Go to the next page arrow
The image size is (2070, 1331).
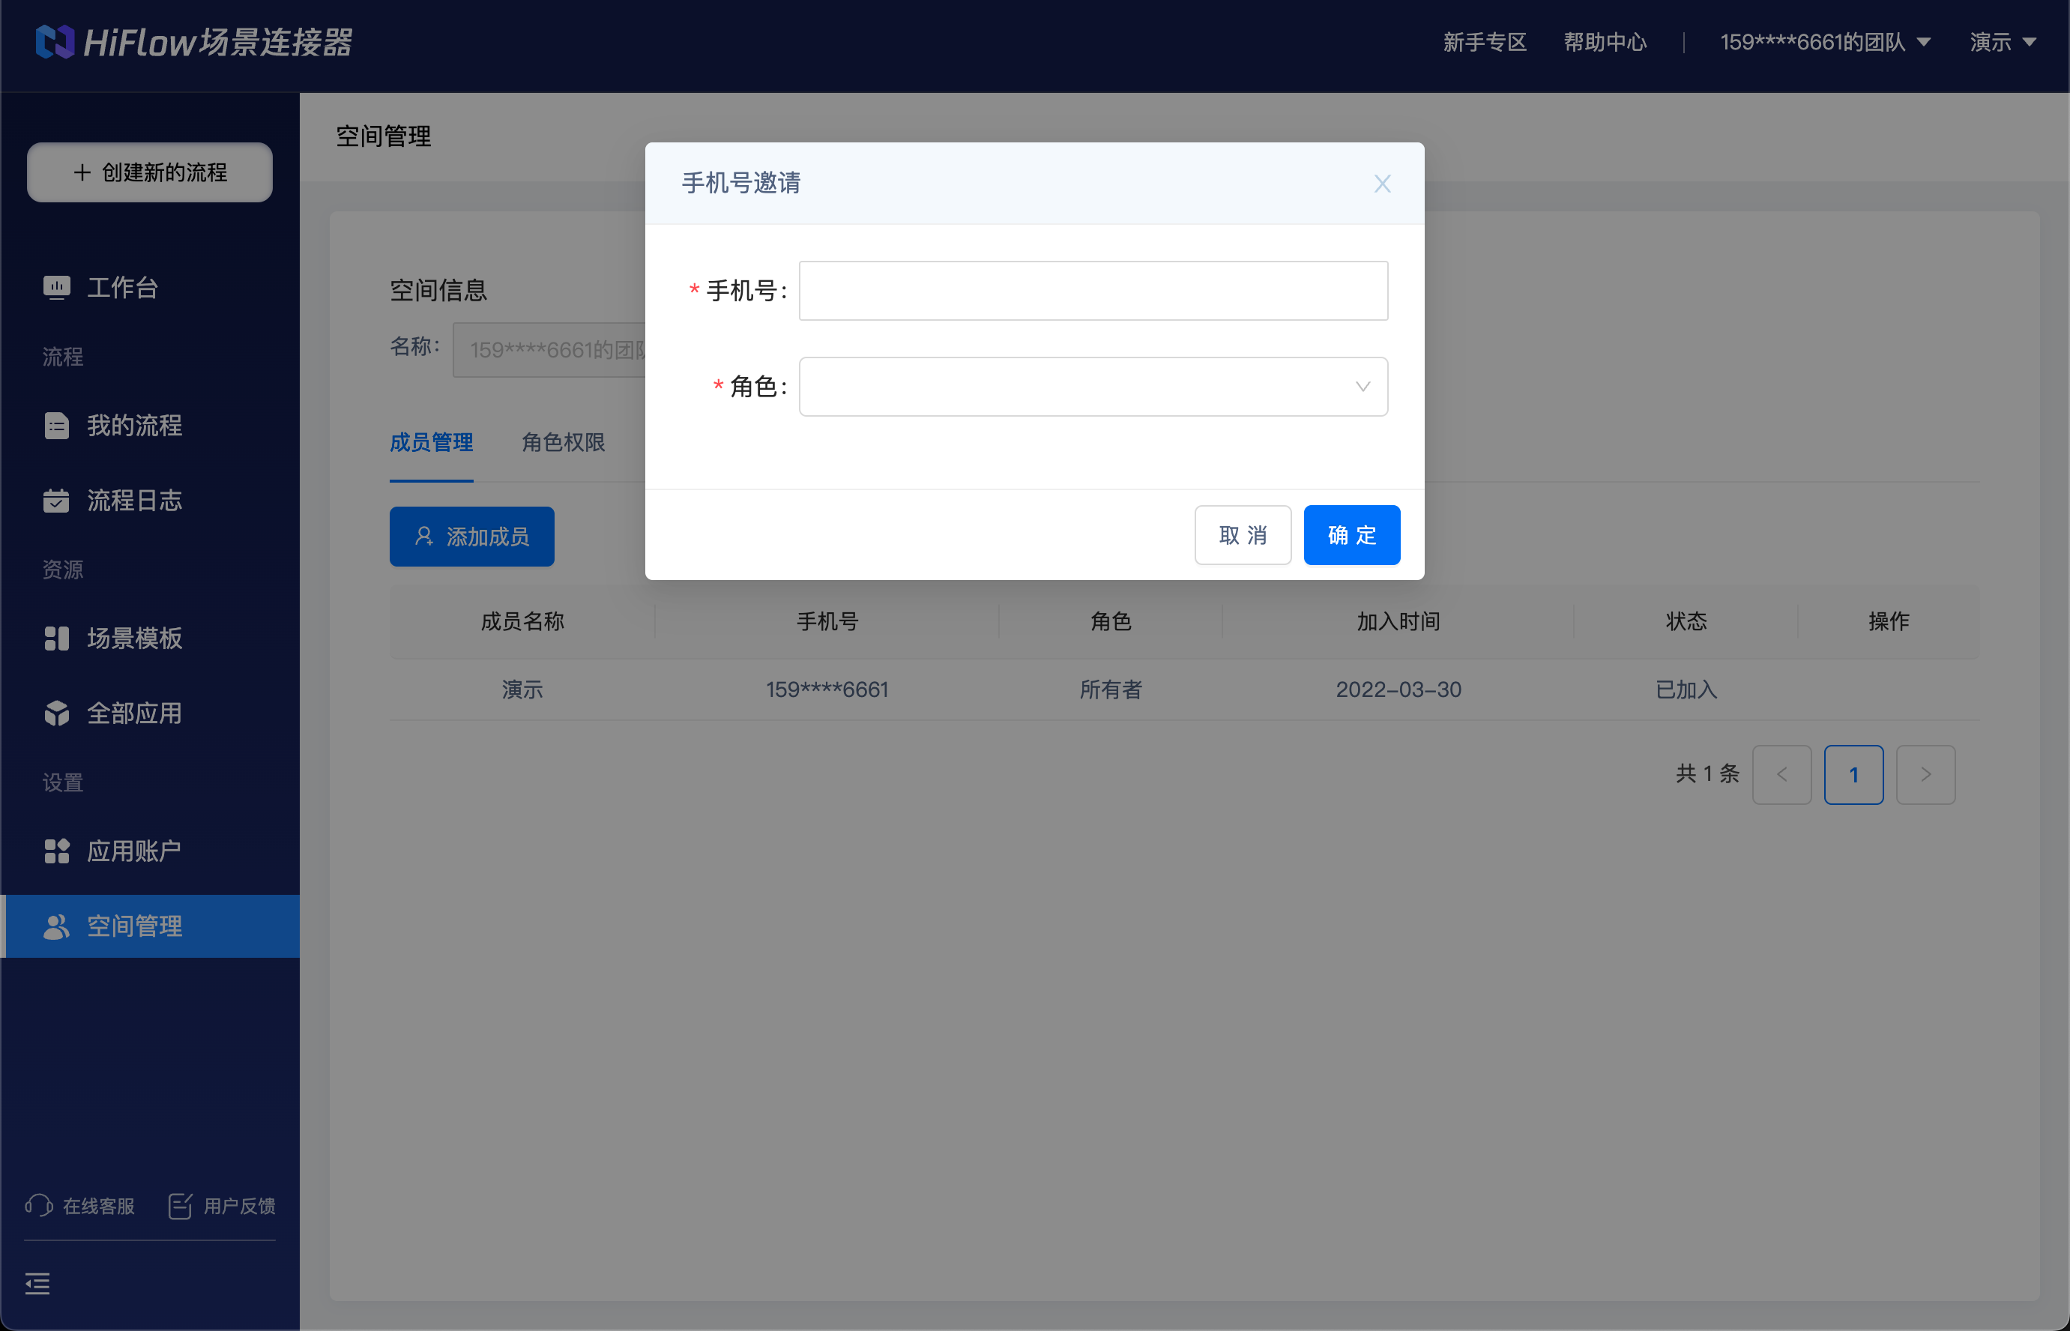[1925, 774]
